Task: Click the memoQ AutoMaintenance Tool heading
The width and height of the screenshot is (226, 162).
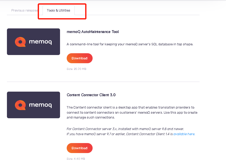Action: point(93,32)
